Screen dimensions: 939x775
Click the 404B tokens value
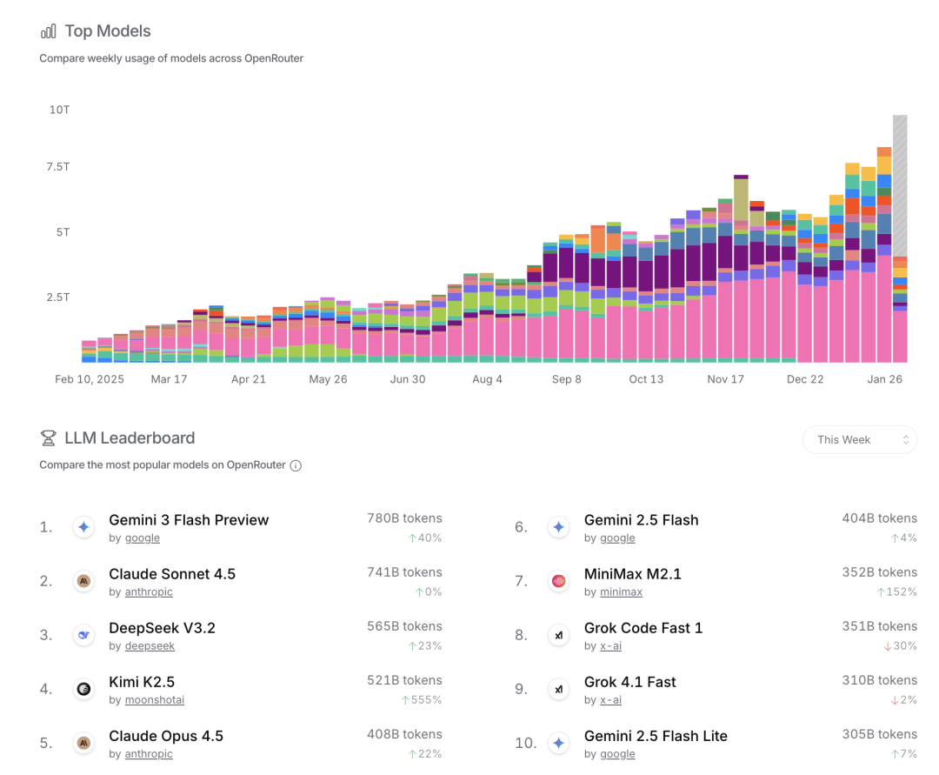880,518
